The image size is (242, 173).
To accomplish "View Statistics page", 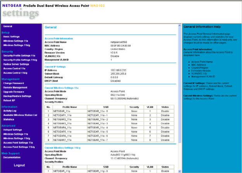I will pos(9,119).
